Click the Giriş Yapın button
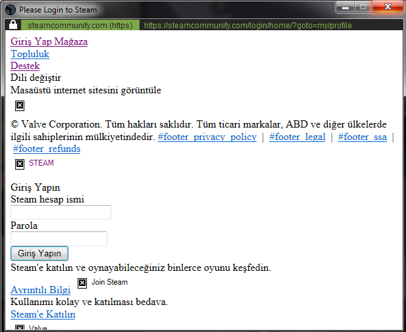This screenshot has width=406, height=332. [39, 253]
